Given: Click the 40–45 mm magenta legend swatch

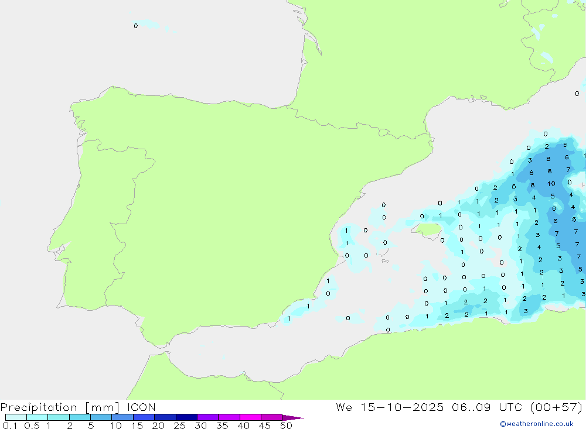Looking at the screenshot, I should click(250, 417).
